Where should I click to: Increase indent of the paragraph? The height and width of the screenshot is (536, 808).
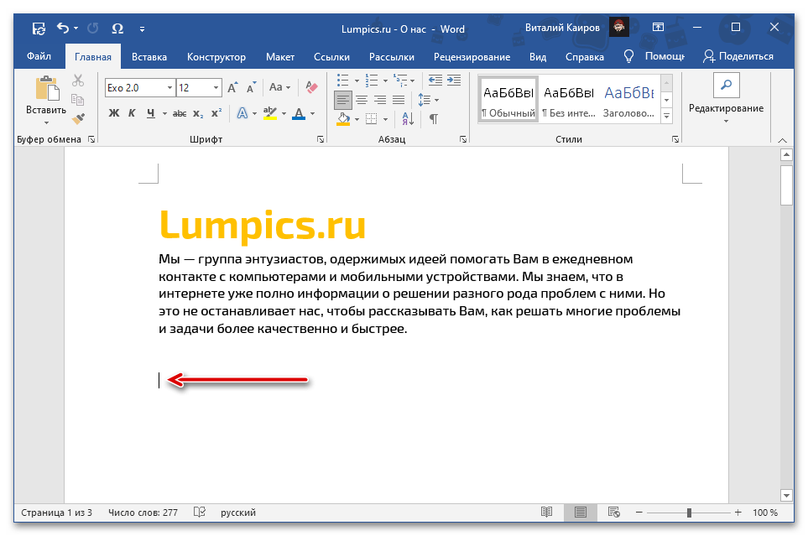(x=454, y=81)
